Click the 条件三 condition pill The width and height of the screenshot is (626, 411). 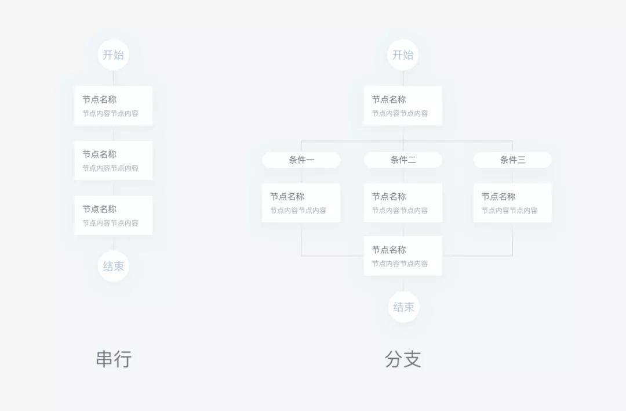point(512,160)
